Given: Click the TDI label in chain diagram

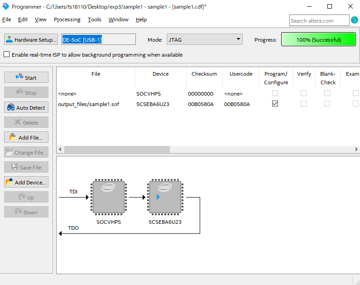Looking at the screenshot, I should (73, 192).
